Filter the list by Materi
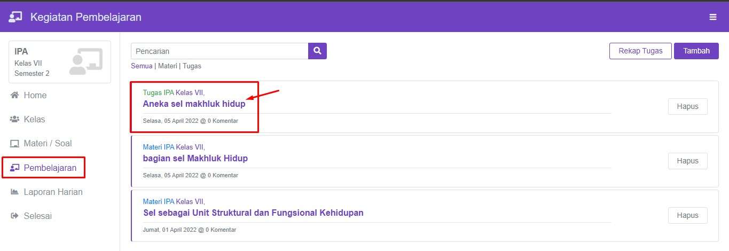Screen dimensions: 729x251 [167, 66]
